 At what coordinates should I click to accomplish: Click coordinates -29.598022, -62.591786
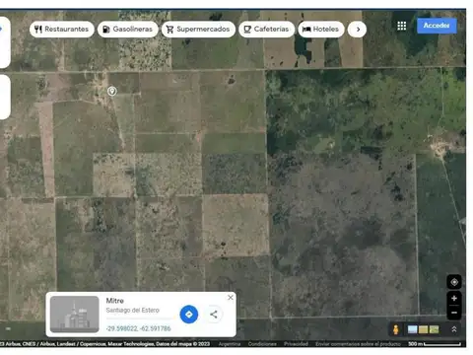[x=138, y=328]
